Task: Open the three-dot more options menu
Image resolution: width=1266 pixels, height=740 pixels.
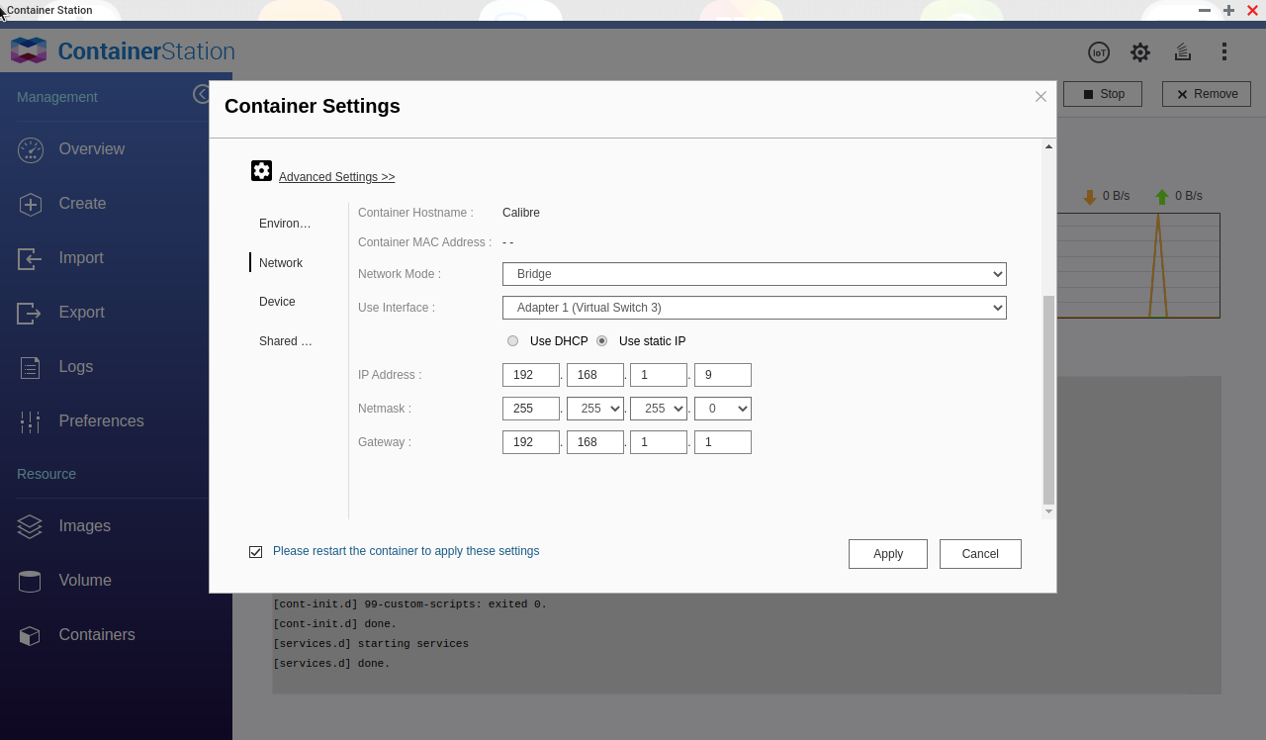Action: [x=1224, y=52]
